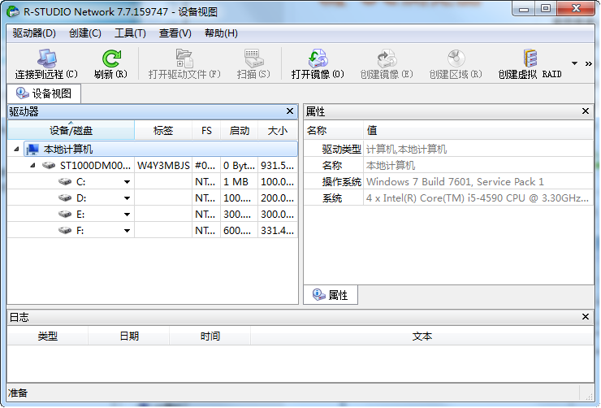The height and width of the screenshot is (408, 601).
Task: Click the 连接到远程 (Connect to Remote) toolbar icon
Action: [x=45, y=59]
